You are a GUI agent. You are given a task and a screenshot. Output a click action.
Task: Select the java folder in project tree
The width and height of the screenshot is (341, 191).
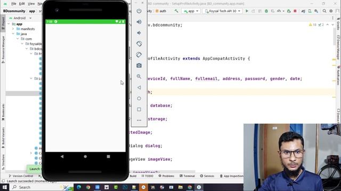21,34
